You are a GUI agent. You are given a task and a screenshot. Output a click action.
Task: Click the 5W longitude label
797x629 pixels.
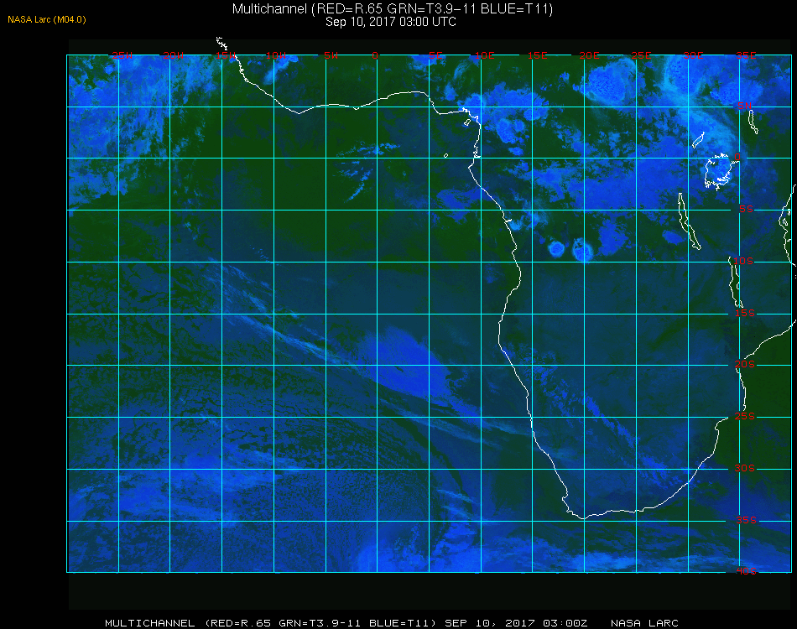tap(331, 55)
